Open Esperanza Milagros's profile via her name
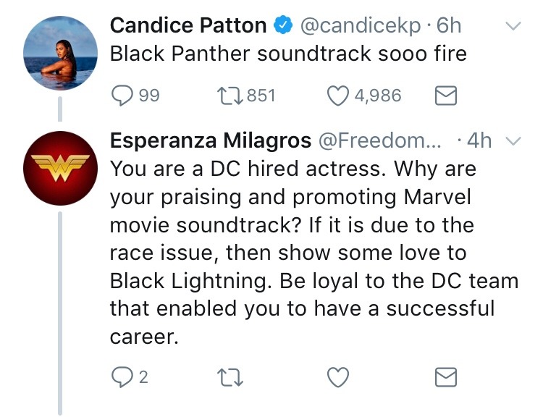 coord(211,141)
